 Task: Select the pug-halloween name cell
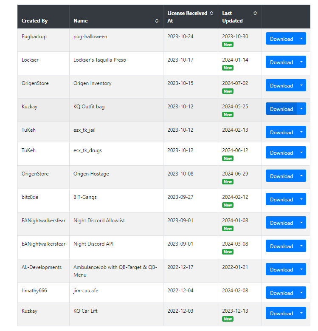(116, 40)
